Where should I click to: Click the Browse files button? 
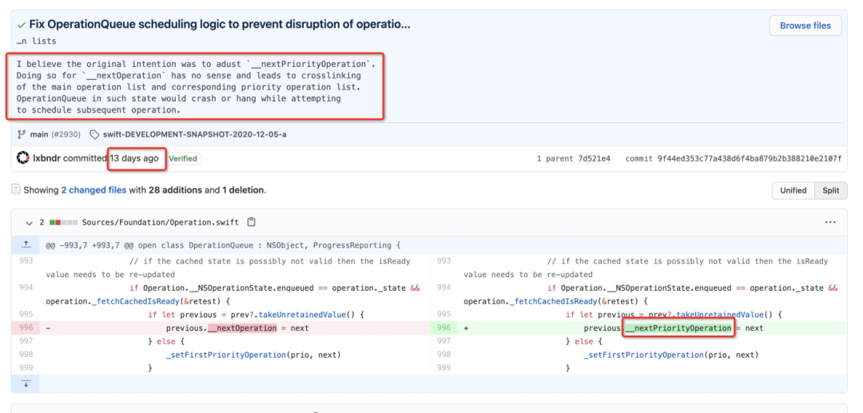[805, 26]
